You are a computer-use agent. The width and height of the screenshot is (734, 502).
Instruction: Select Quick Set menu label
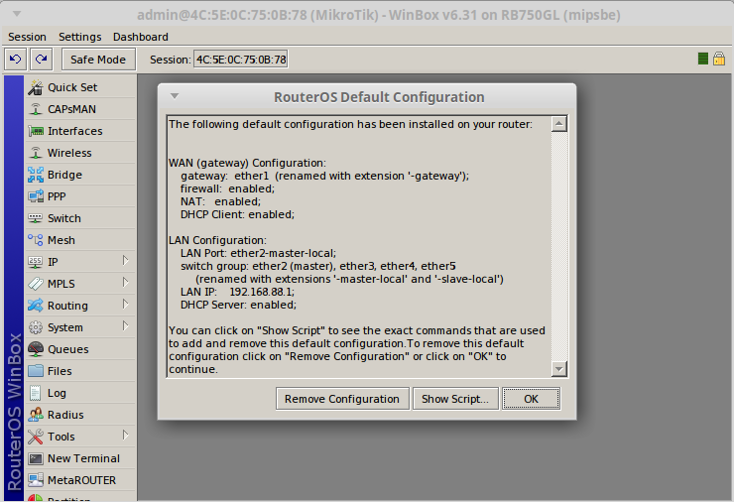point(72,87)
